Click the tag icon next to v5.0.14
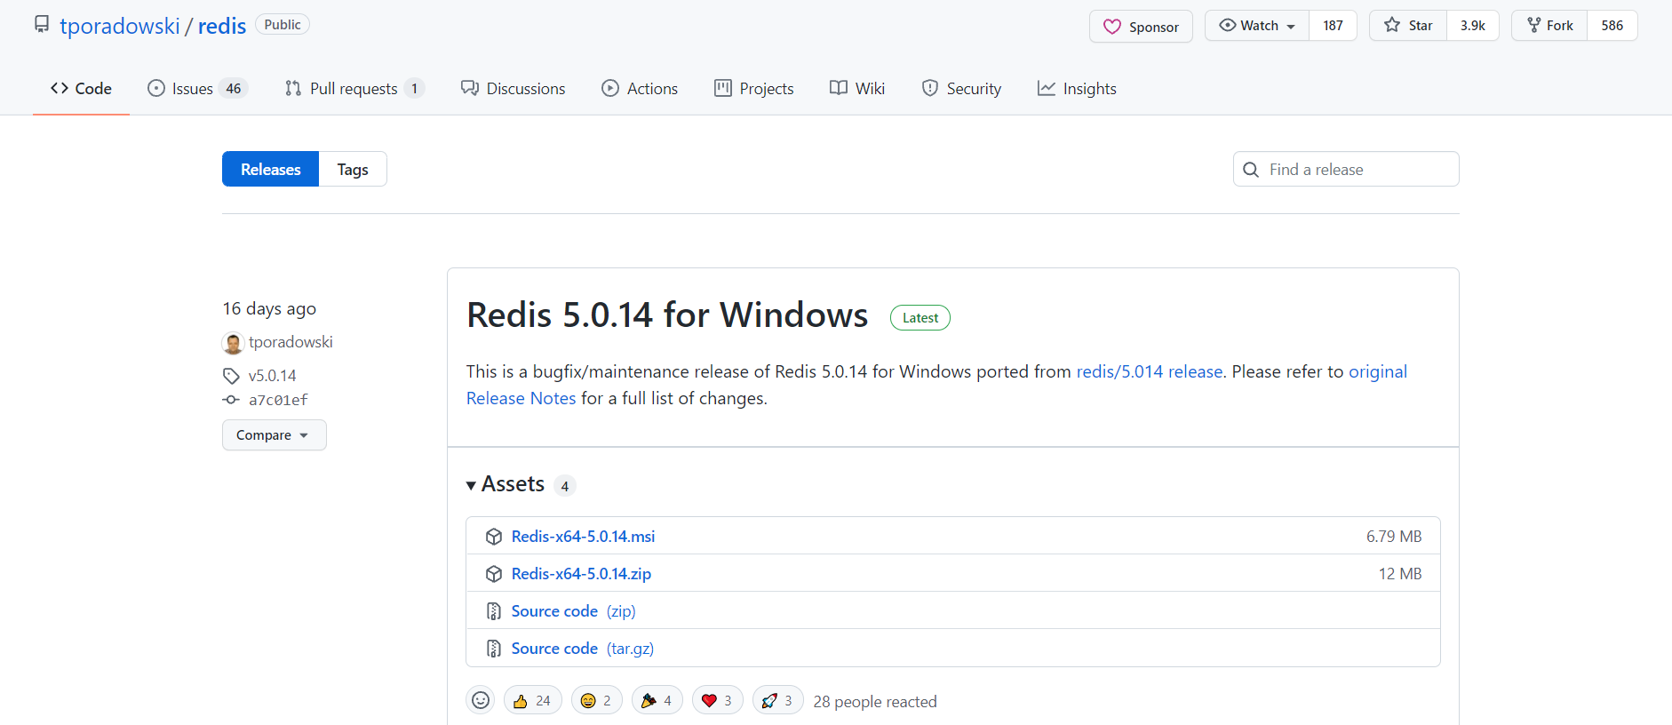This screenshot has width=1672, height=725. click(231, 376)
